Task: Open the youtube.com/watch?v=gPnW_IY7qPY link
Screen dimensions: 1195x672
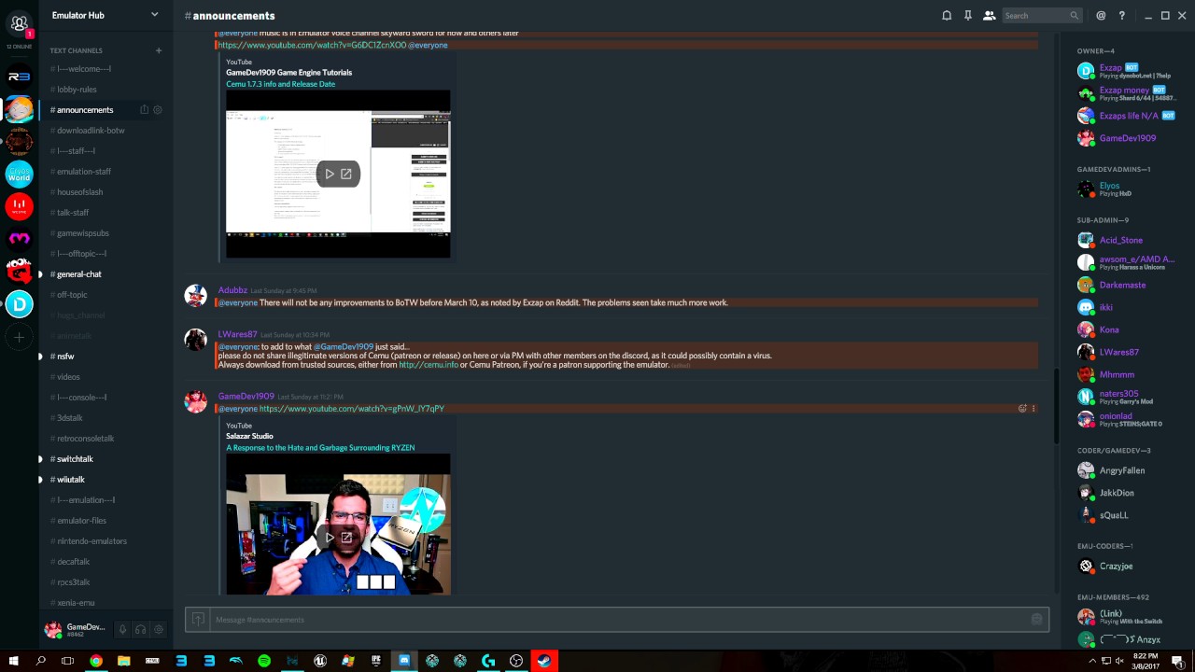Action: [352, 409]
